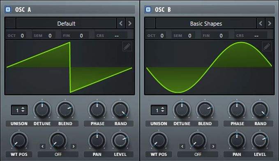Select next wavetable in OSC B
Screen dimensions: 279x161
[x=270, y=23]
